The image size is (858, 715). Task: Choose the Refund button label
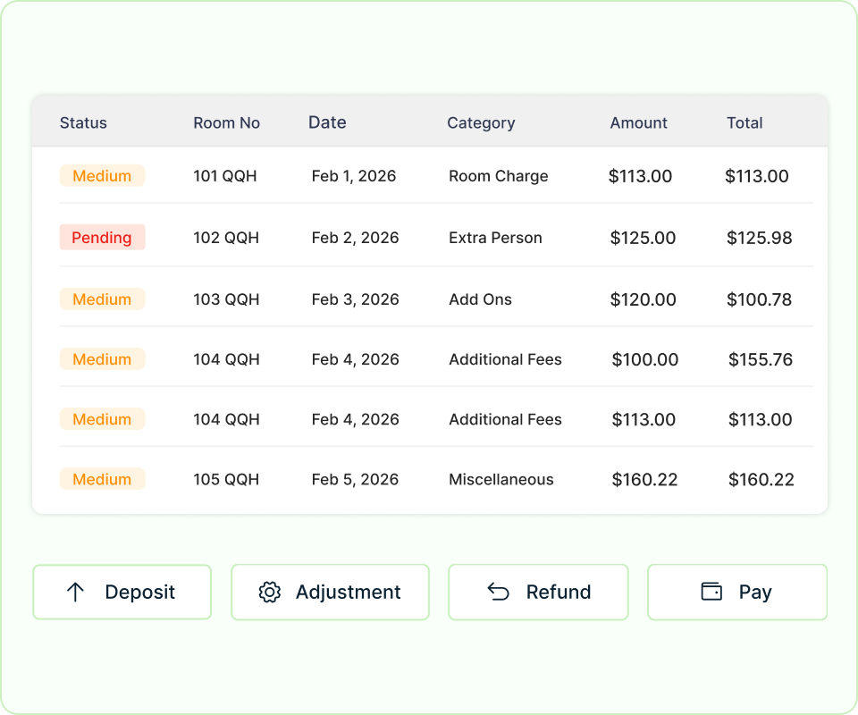(558, 592)
